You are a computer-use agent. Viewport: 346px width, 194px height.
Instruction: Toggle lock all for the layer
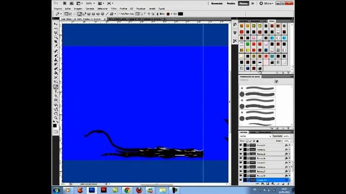pos(257,141)
